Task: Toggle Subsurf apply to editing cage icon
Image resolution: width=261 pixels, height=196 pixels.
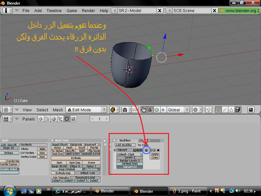Action: 146,150
